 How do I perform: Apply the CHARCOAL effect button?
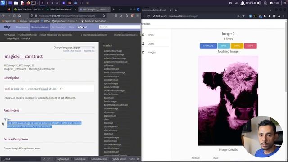[208, 46]
